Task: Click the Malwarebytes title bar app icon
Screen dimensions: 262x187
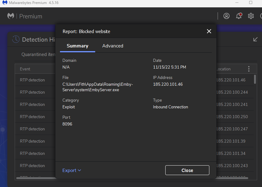Action: click(5, 2)
